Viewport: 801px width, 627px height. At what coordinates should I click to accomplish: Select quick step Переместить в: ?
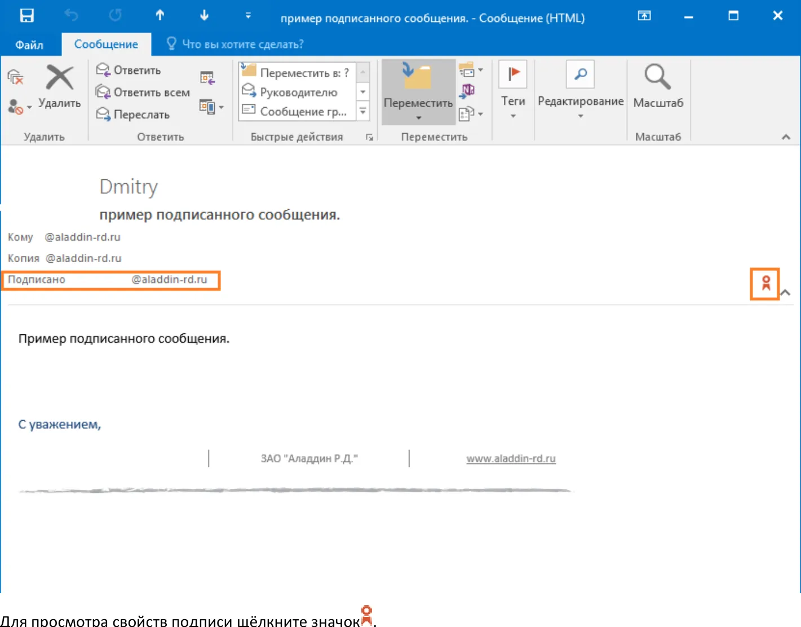(x=296, y=72)
